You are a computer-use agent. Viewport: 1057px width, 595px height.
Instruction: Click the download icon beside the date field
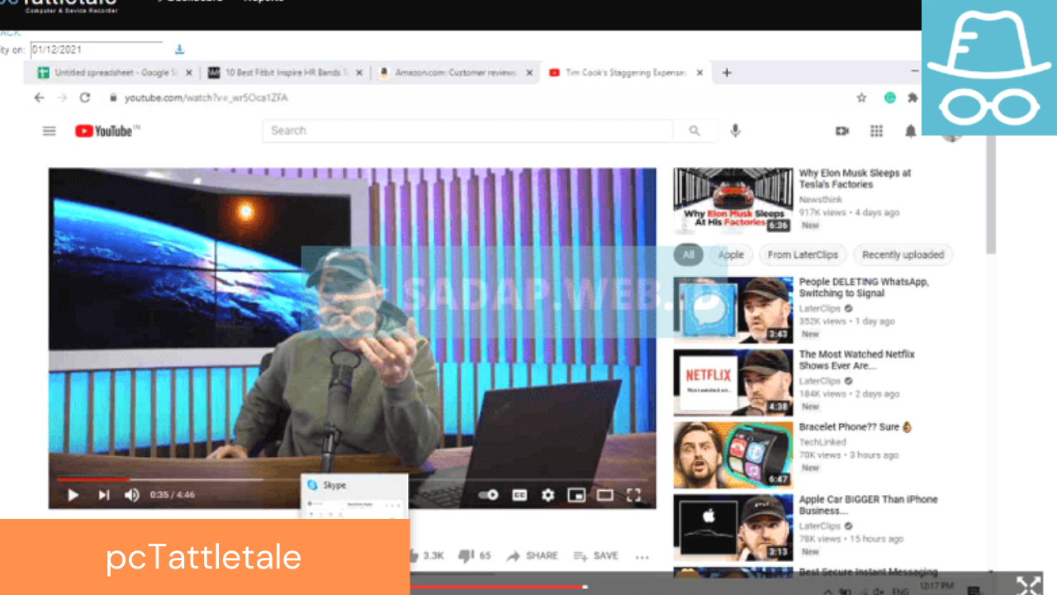(x=180, y=50)
